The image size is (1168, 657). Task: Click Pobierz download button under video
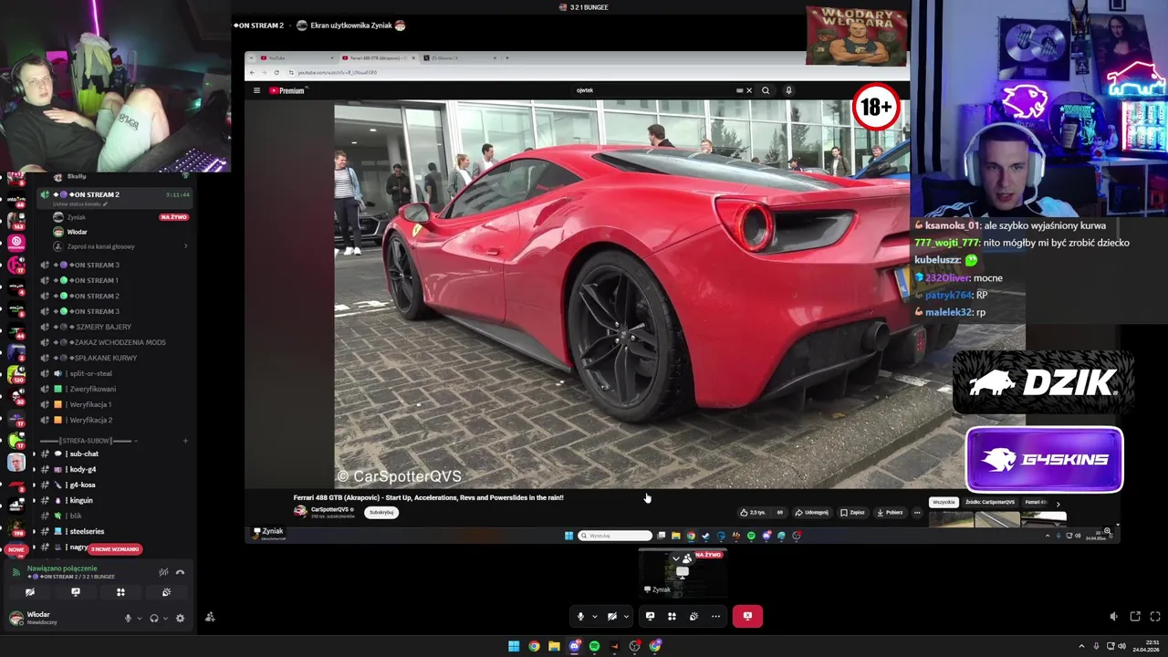(890, 512)
